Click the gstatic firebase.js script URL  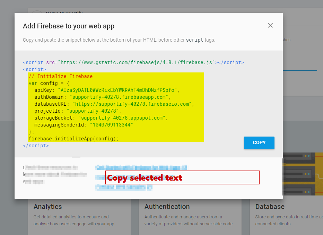[136, 62]
